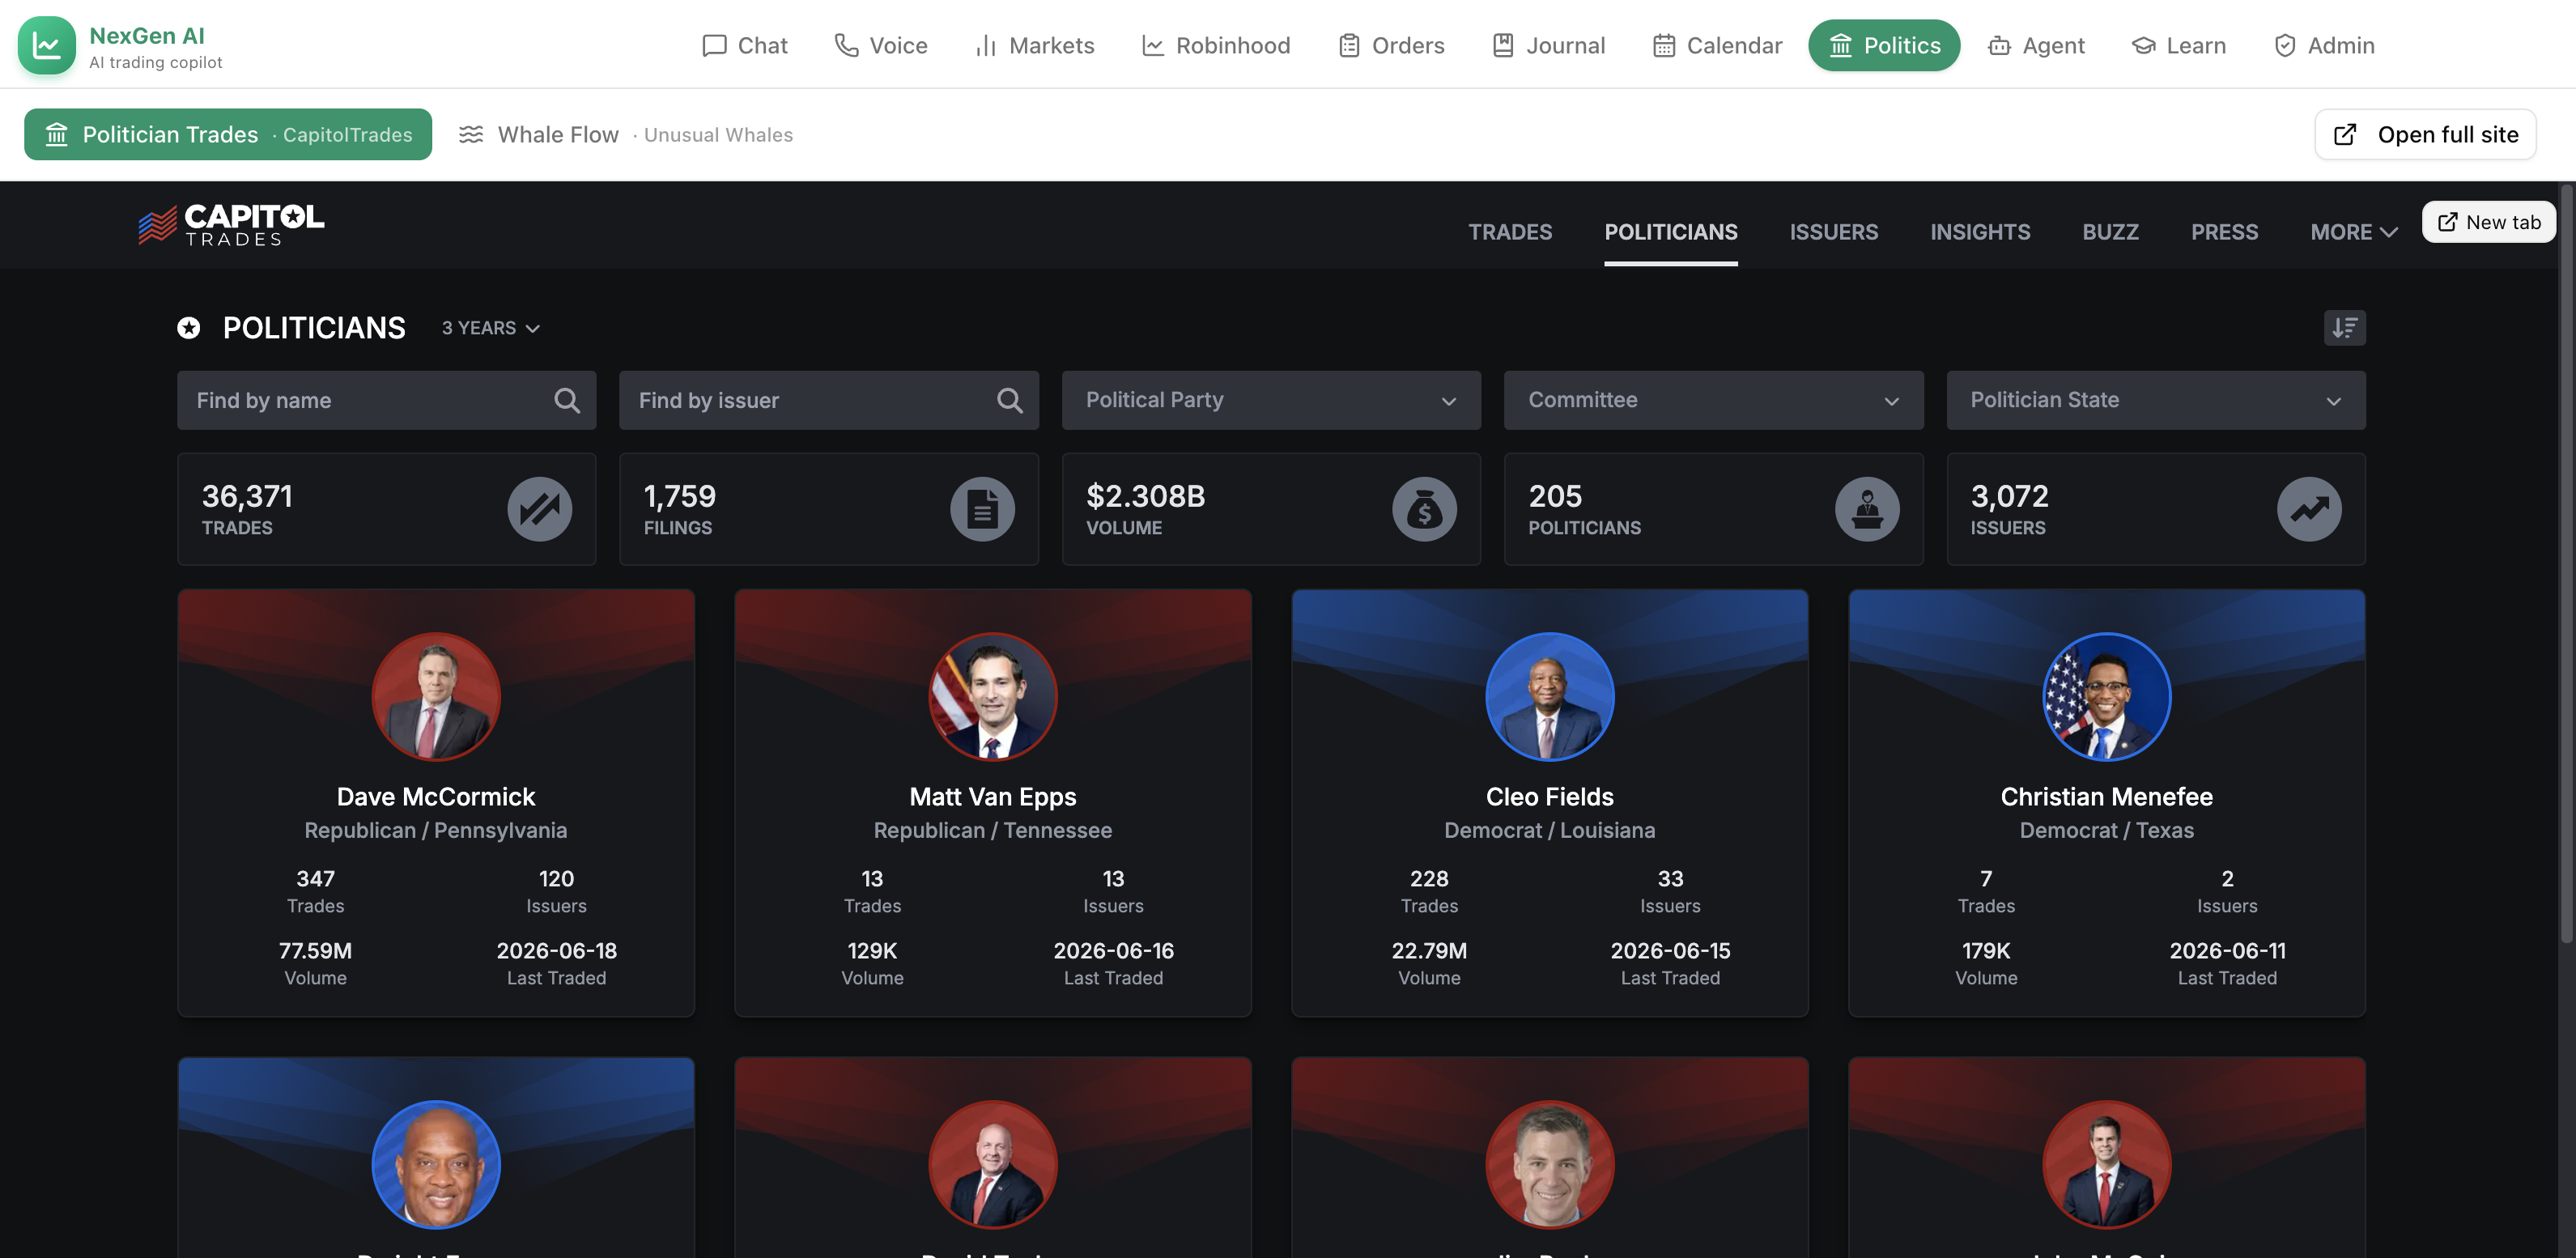The image size is (2576, 1258).
Task: Open the Political Party dropdown
Action: tap(1271, 400)
